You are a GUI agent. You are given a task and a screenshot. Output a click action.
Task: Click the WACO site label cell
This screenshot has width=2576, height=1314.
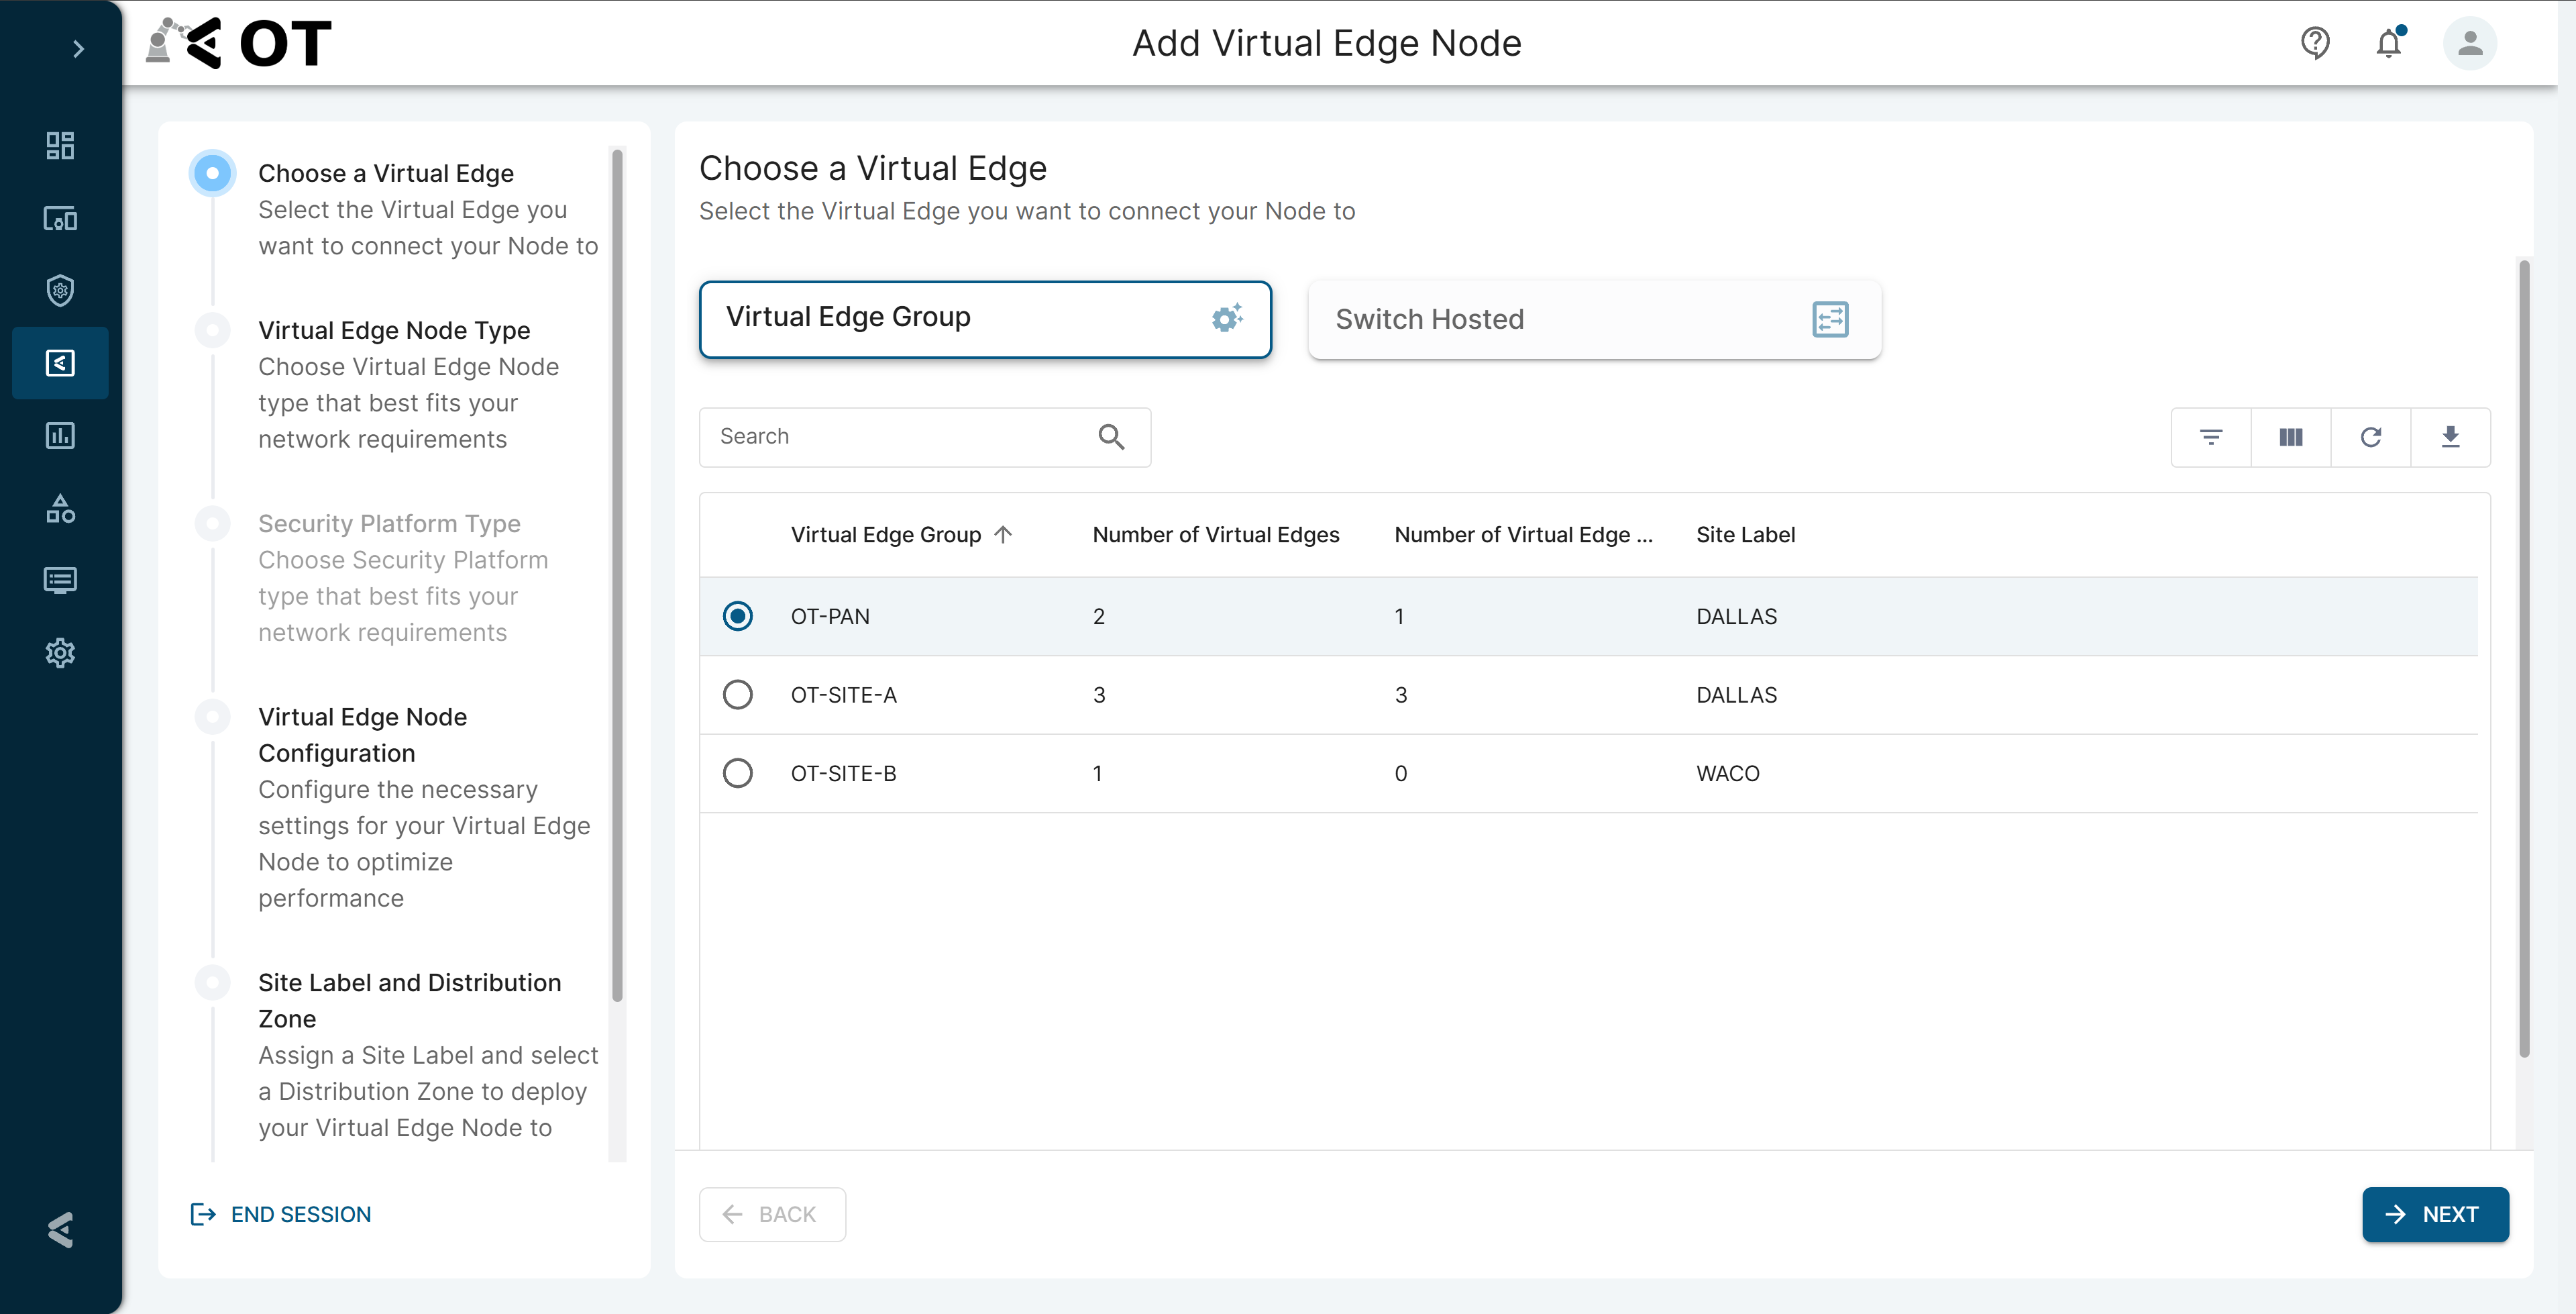coord(1727,774)
